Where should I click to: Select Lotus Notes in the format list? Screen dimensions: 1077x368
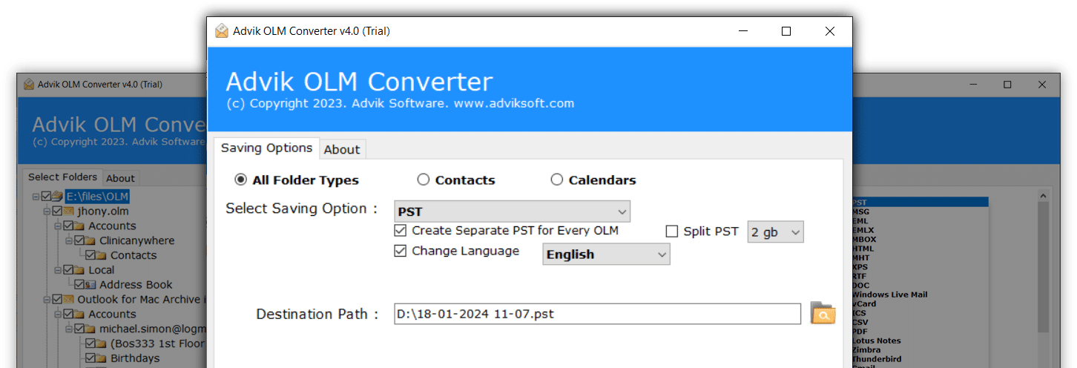[x=877, y=341]
